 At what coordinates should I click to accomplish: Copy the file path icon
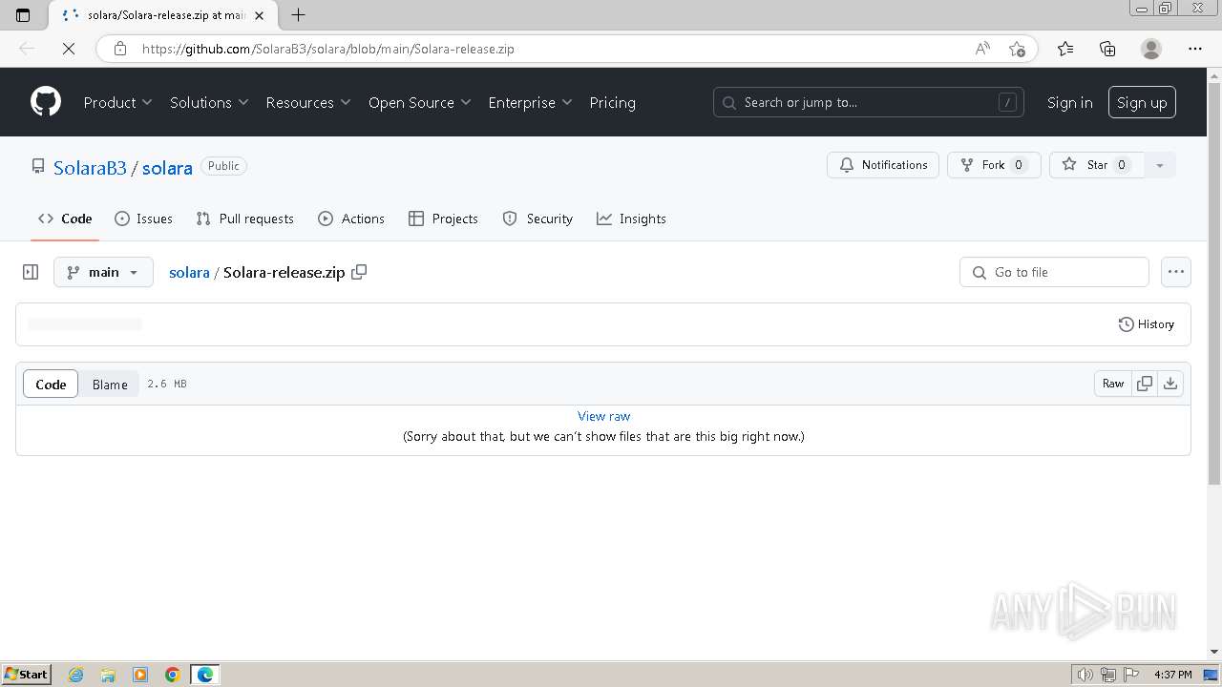point(359,272)
